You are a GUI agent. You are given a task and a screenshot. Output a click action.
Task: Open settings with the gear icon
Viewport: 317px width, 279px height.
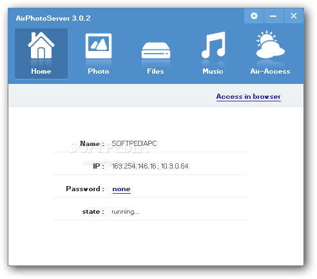(254, 16)
